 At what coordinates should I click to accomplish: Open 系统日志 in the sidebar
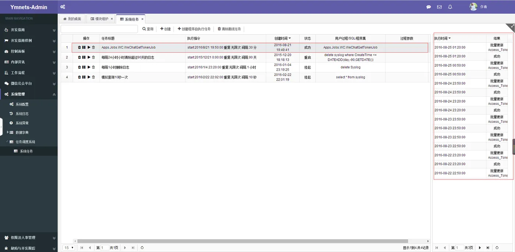point(22,114)
